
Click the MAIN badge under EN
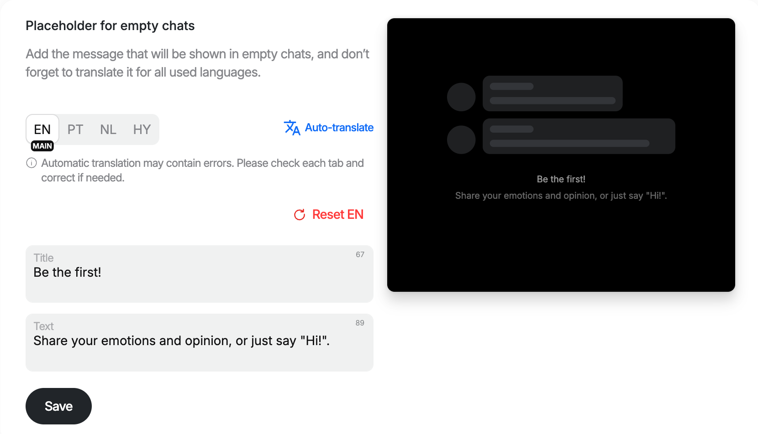[42, 146]
